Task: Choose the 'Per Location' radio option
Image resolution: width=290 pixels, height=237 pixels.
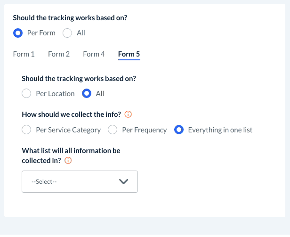Action: 27,93
